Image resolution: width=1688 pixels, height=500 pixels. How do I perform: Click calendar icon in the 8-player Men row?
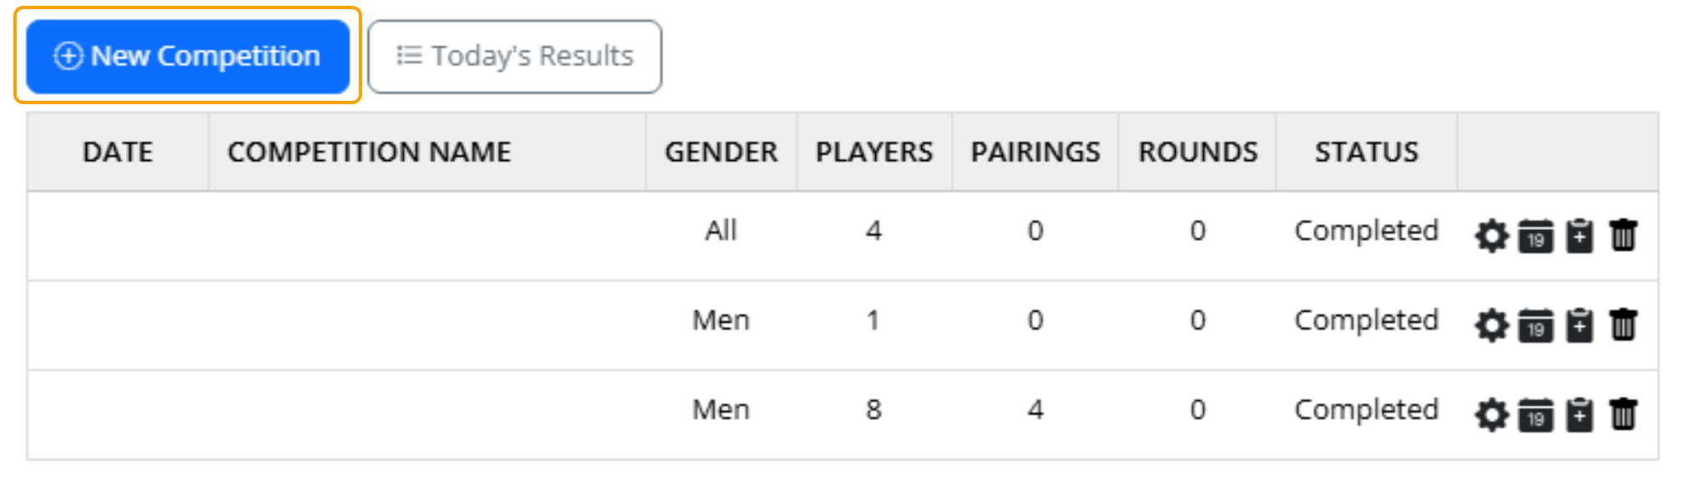1535,414
